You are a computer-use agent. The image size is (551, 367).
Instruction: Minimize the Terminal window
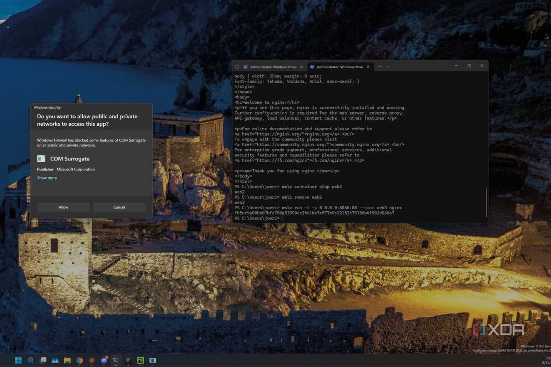456,66
